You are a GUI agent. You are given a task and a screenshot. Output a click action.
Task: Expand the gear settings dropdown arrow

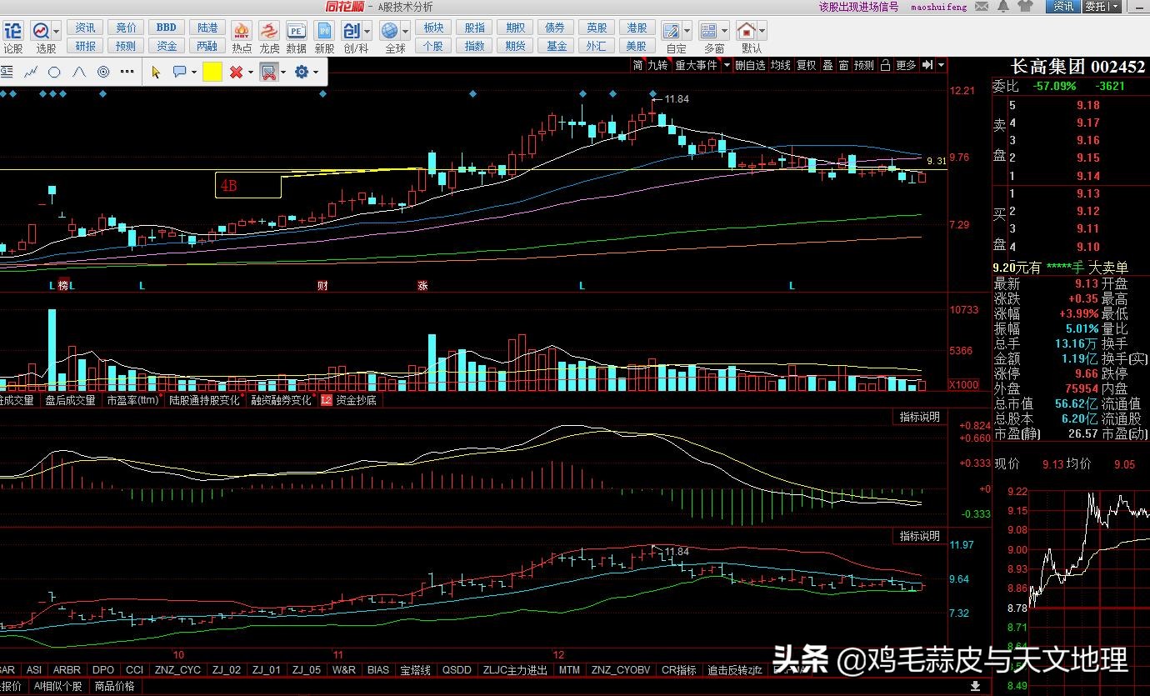click(317, 73)
